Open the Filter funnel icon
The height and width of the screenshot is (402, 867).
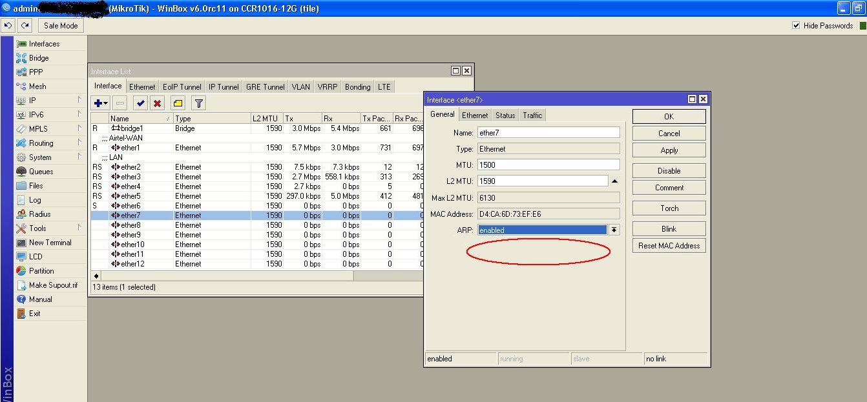tap(198, 103)
